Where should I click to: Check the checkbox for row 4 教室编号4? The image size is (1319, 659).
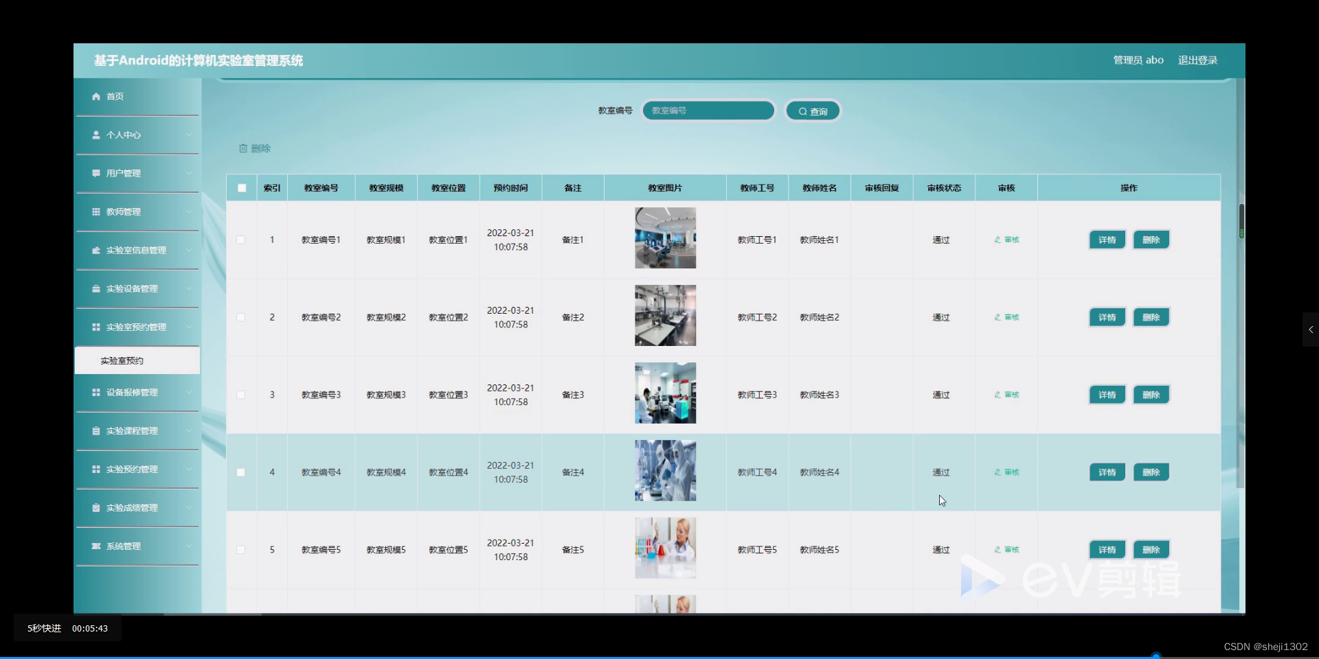241,472
